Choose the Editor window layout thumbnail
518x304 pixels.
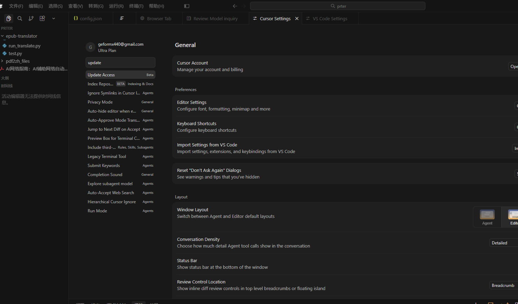click(510, 217)
